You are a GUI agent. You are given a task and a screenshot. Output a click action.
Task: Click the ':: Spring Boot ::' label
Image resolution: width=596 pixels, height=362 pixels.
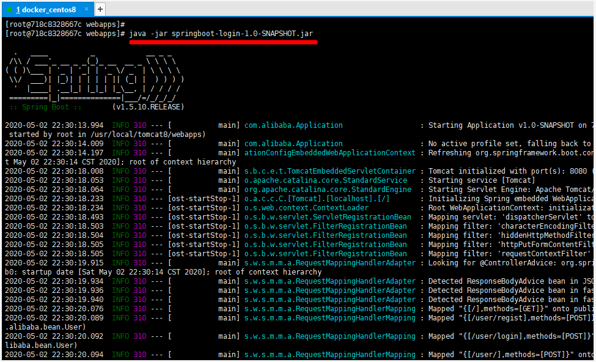coord(45,107)
